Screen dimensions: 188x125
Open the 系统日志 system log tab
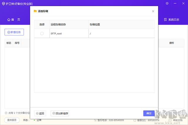[x=172, y=20]
